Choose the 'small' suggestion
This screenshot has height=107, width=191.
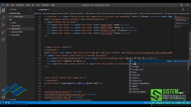click(158, 86)
